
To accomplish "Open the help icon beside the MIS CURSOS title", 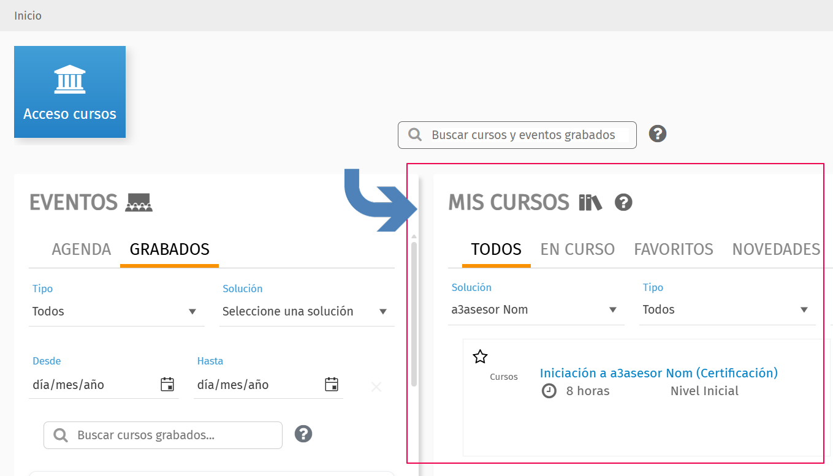I will pos(623,202).
